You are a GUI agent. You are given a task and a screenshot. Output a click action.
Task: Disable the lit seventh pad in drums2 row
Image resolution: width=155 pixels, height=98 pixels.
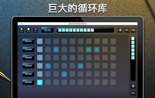89,50
